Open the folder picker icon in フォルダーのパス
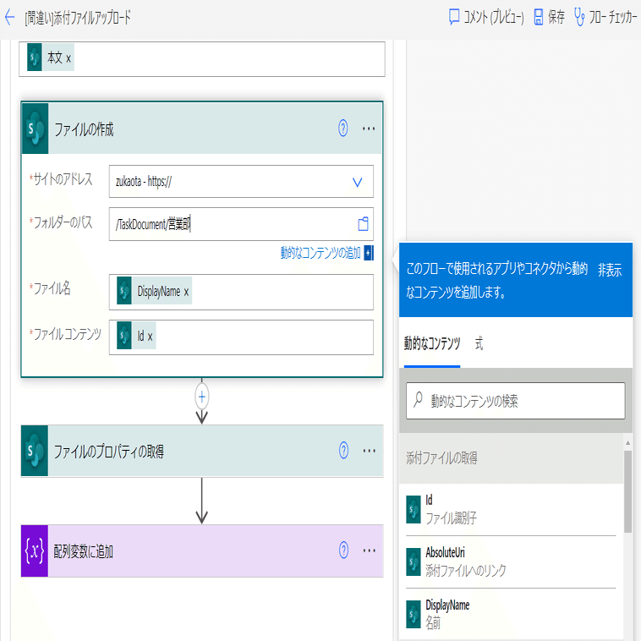Screen dimensions: 641x641 [x=363, y=224]
